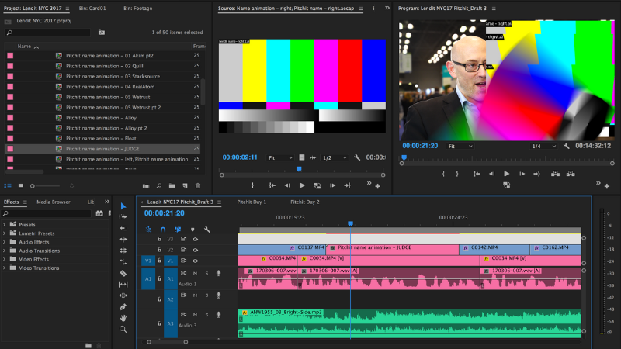
Task: Click the Project panel thumbnail zoom slider
Action: pos(33,186)
